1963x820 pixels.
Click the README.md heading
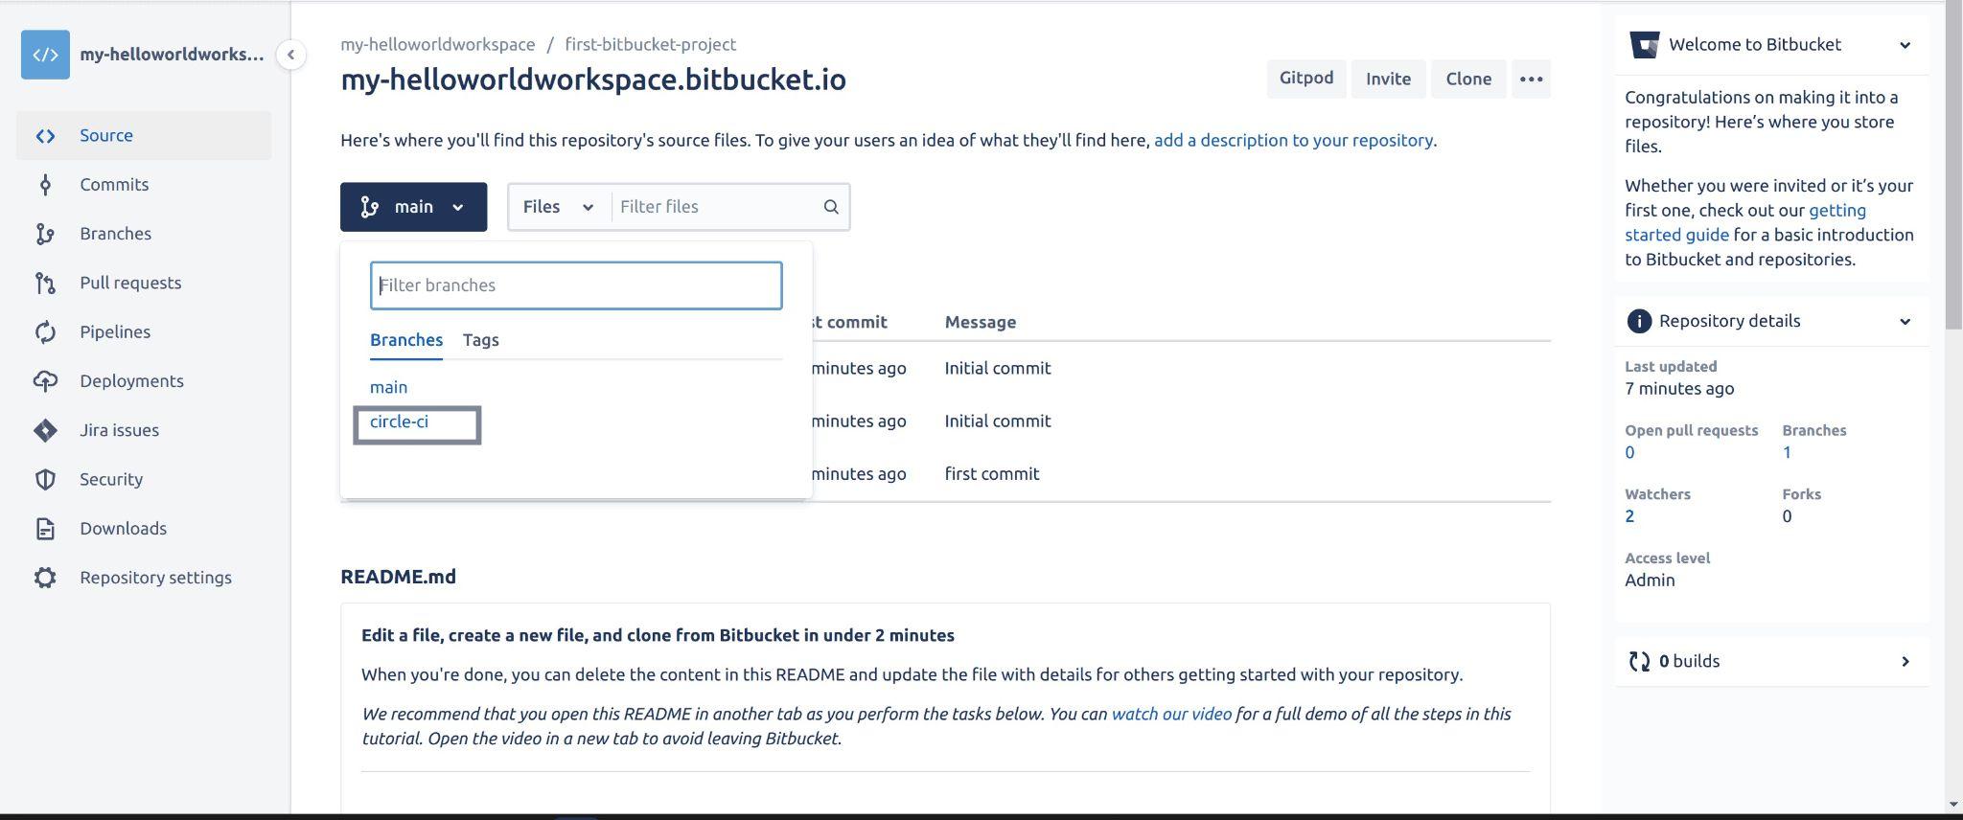click(398, 577)
